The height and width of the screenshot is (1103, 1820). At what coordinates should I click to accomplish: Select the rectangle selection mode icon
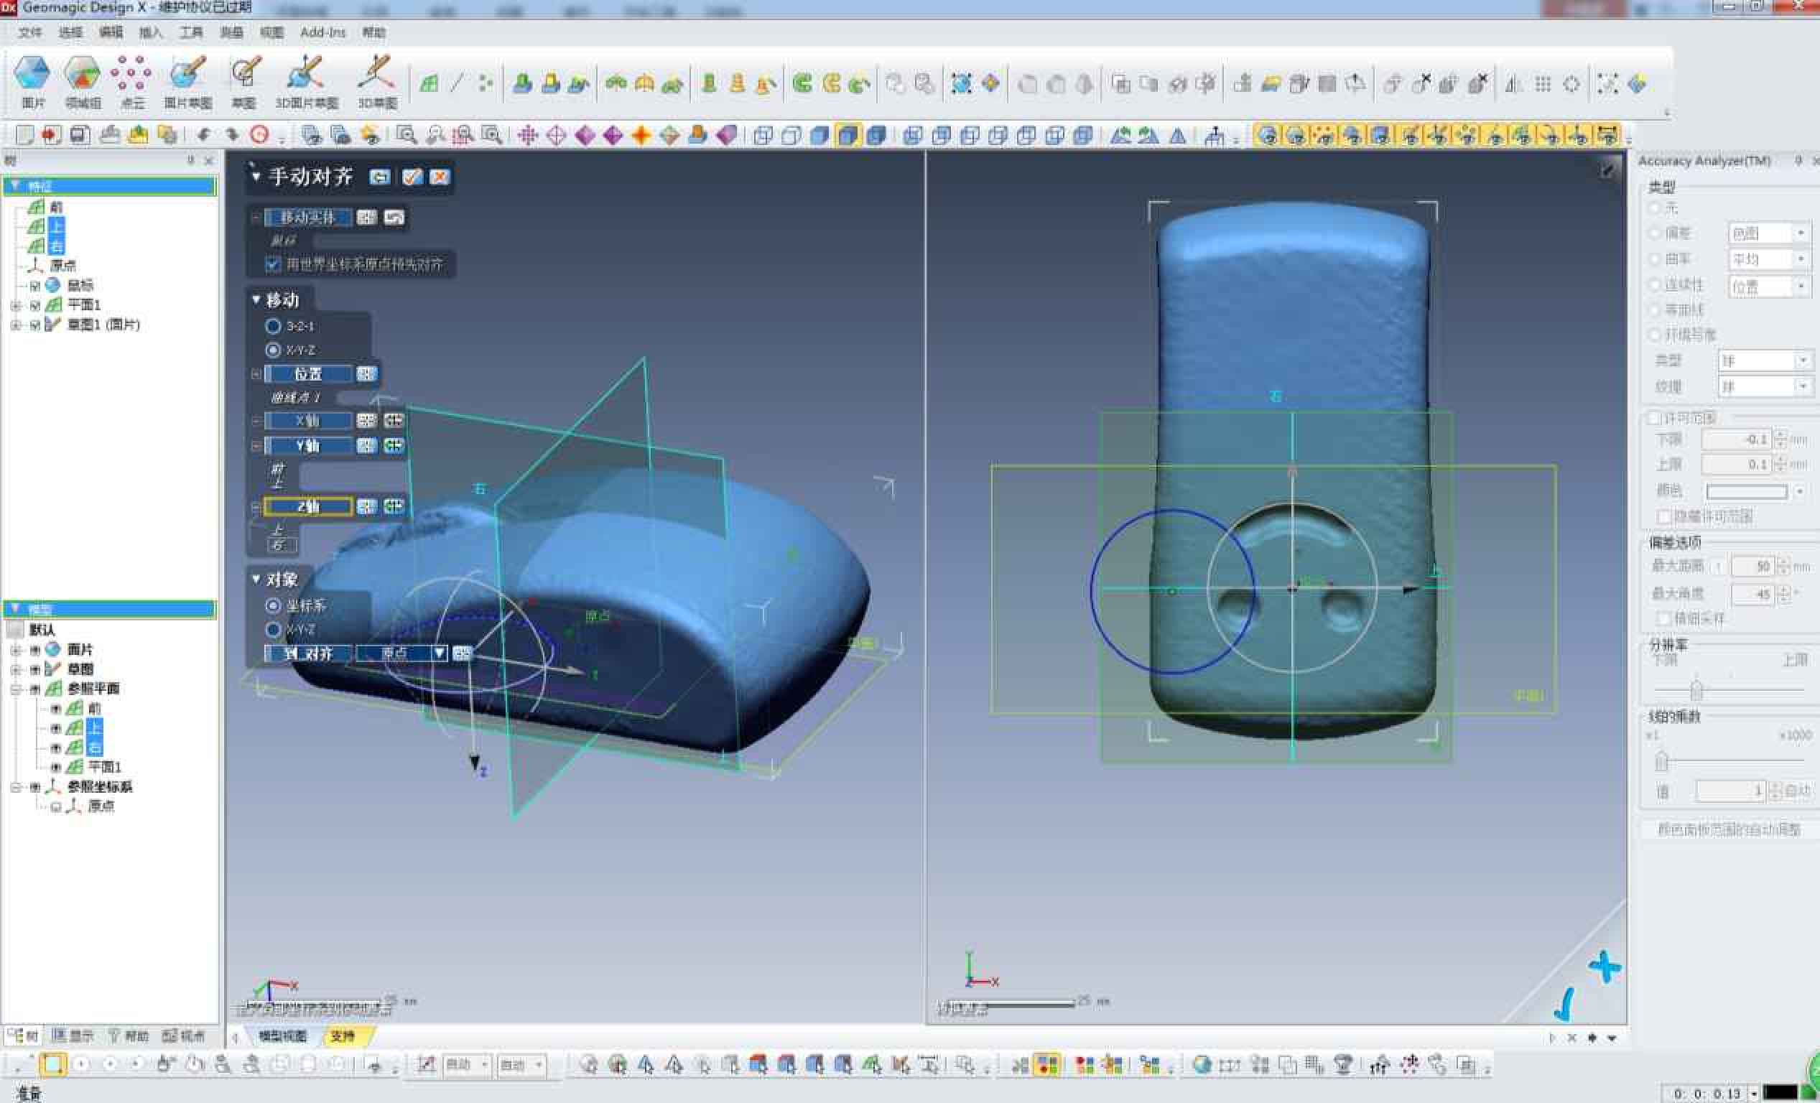(52, 1064)
